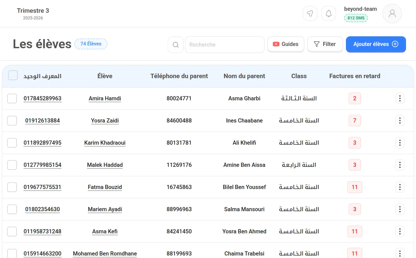Open row menu for Mohamed Ben Romdhane
This screenshot has width=416, height=258.
pyautogui.click(x=400, y=253)
